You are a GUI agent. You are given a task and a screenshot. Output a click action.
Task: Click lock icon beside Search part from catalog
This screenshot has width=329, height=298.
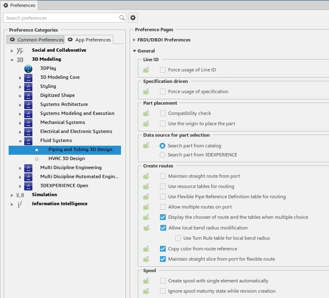click(146, 146)
